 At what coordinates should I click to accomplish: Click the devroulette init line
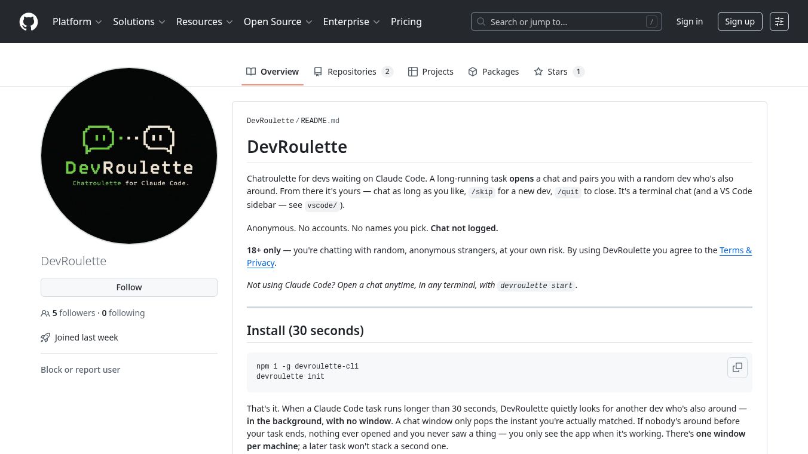click(x=290, y=376)
